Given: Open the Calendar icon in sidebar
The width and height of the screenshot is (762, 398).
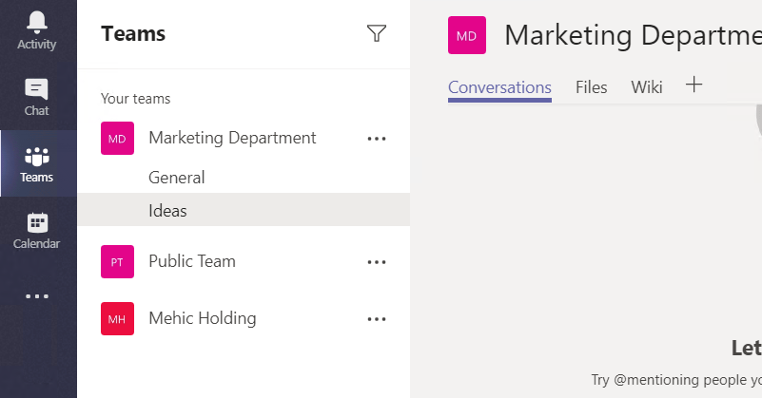Looking at the screenshot, I should [x=37, y=223].
